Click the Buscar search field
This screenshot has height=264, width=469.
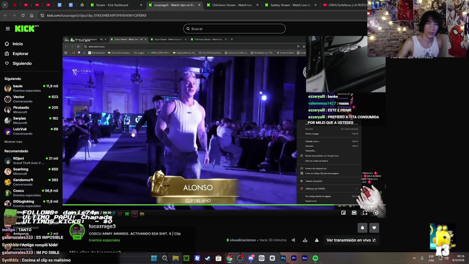[x=234, y=29]
